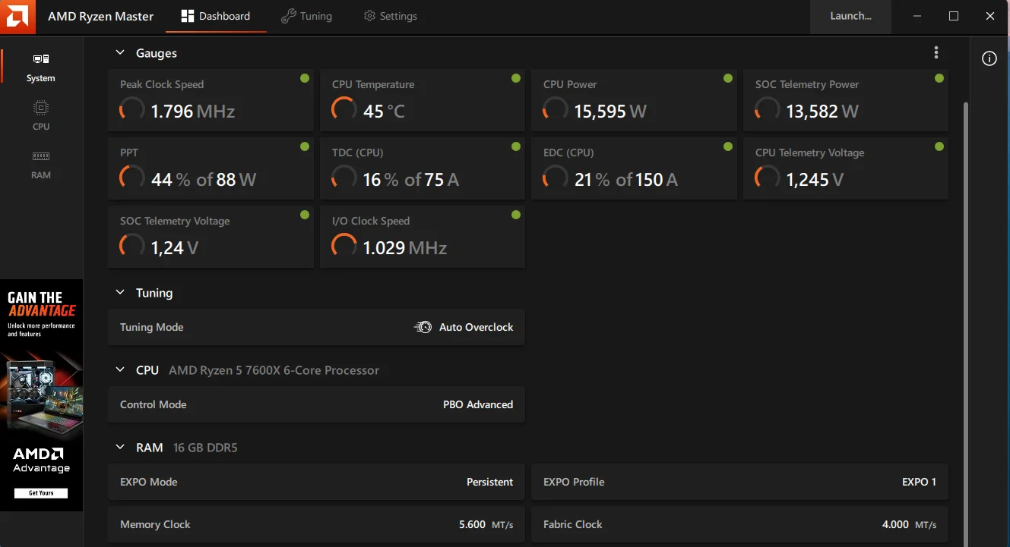This screenshot has width=1010, height=547.
Task: Click the 1.796 MHz peak clock reading
Action: point(193,112)
